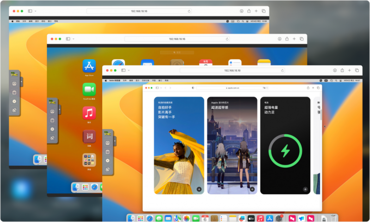Open Trash in front window remote Dock
The height and width of the screenshot is (222, 370).
click(x=333, y=218)
